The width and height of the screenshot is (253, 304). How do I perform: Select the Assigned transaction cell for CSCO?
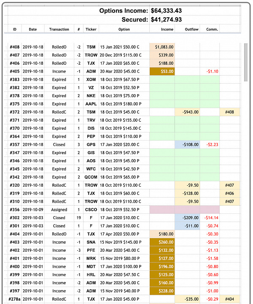[x=59, y=210]
